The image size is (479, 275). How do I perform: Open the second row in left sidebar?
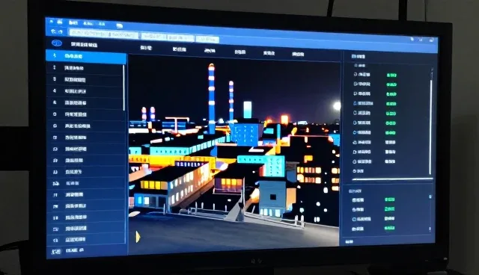pos(85,68)
